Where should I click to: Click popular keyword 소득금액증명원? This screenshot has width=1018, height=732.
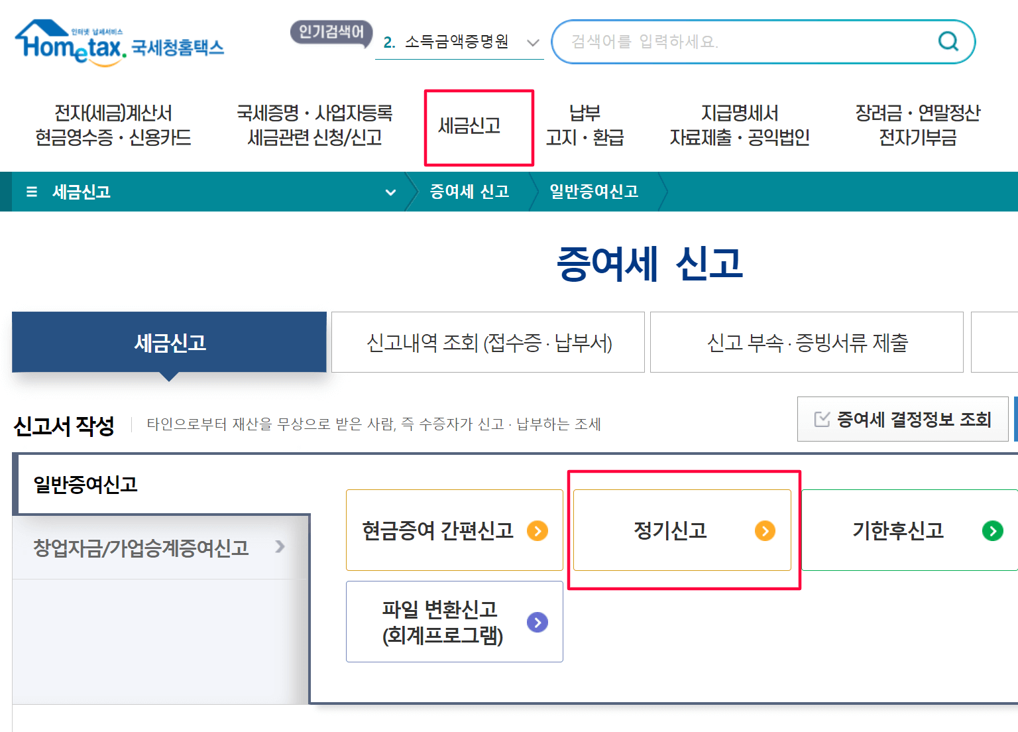pyautogui.click(x=457, y=42)
